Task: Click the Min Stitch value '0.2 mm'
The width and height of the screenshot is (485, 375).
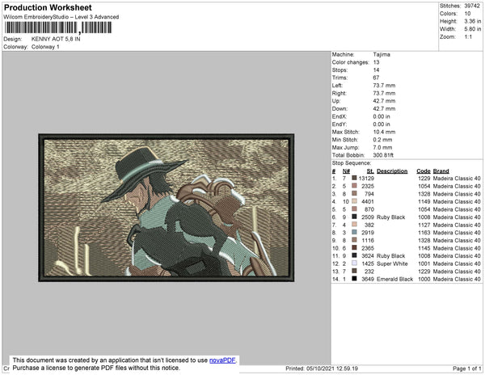Action: (x=382, y=140)
